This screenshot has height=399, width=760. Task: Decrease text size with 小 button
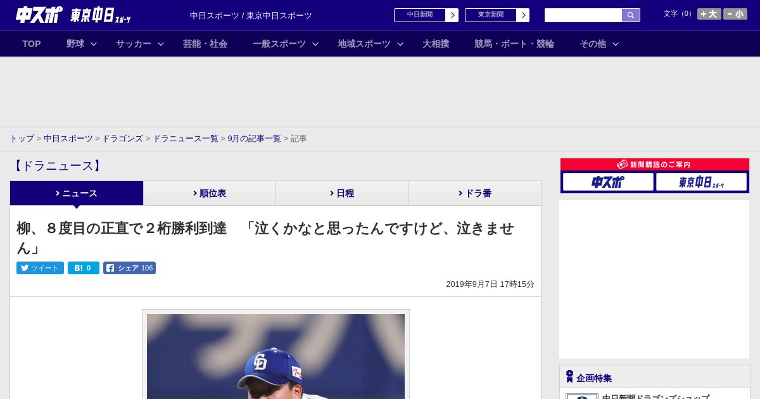735,14
